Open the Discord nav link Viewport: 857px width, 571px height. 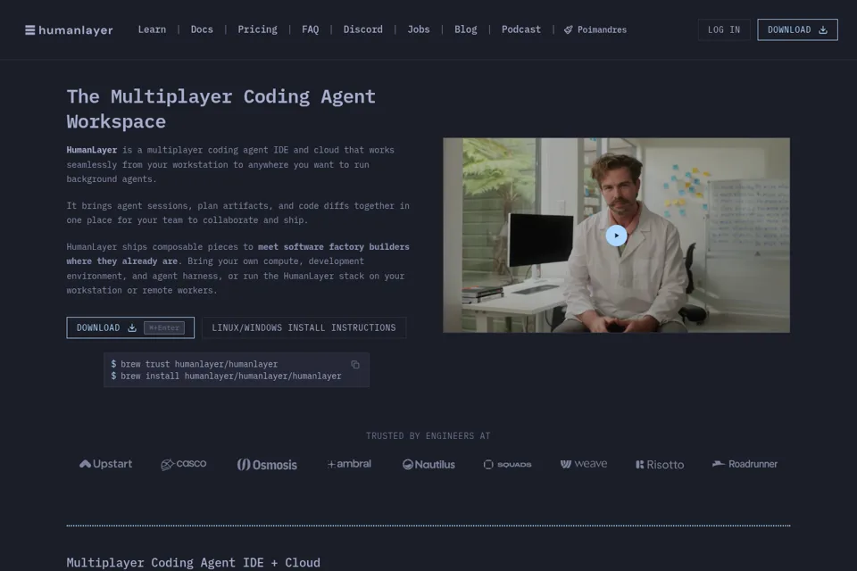point(363,29)
